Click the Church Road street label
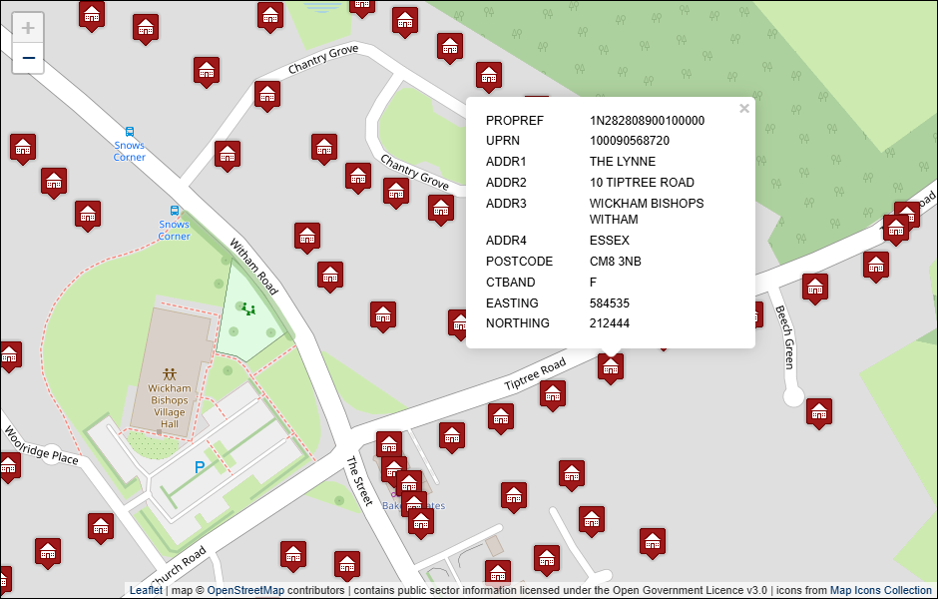Image resolution: width=938 pixels, height=599 pixels. 179,568
